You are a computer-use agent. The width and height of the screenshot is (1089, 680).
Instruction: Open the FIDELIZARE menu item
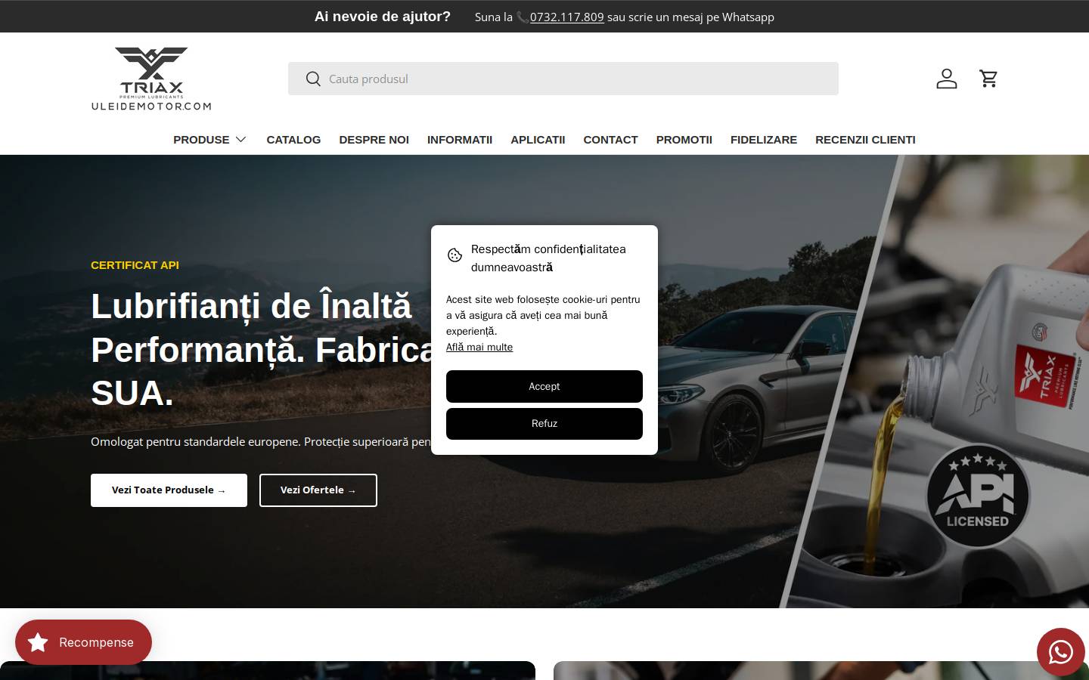point(764,140)
